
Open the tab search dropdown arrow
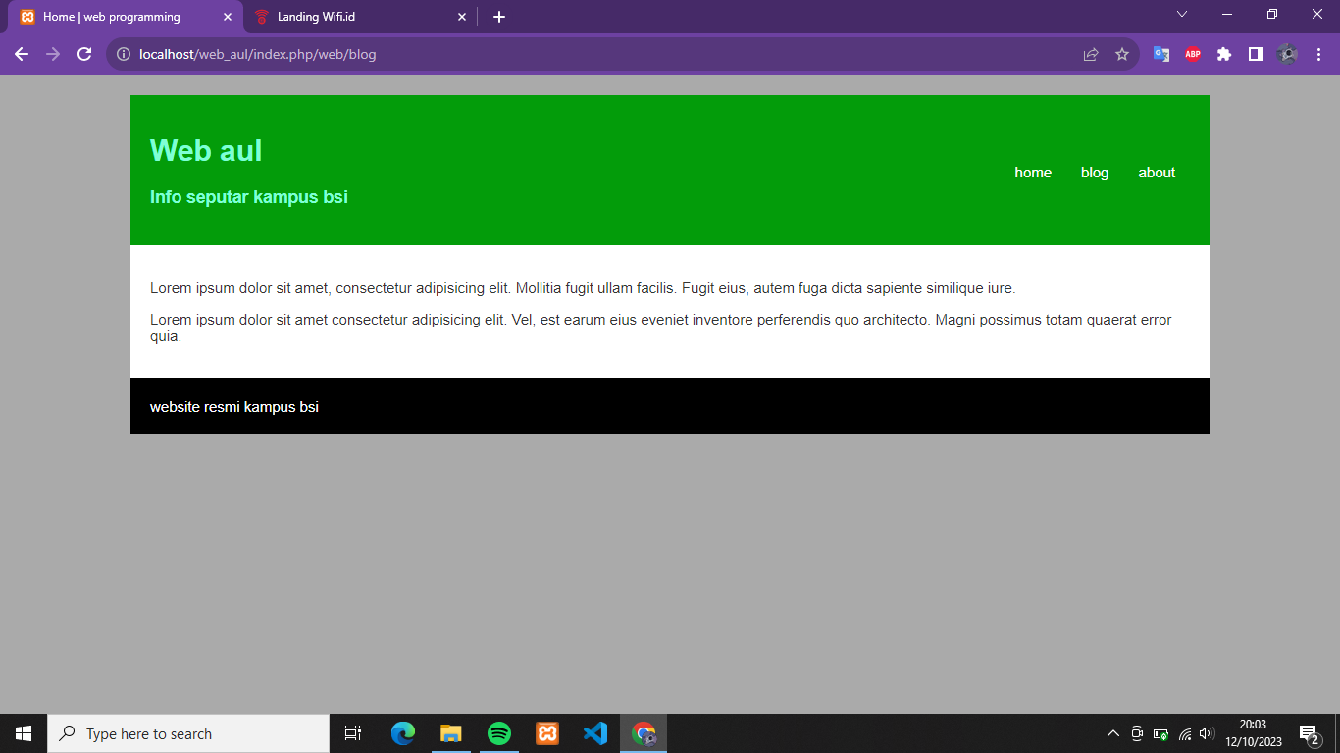(1182, 14)
